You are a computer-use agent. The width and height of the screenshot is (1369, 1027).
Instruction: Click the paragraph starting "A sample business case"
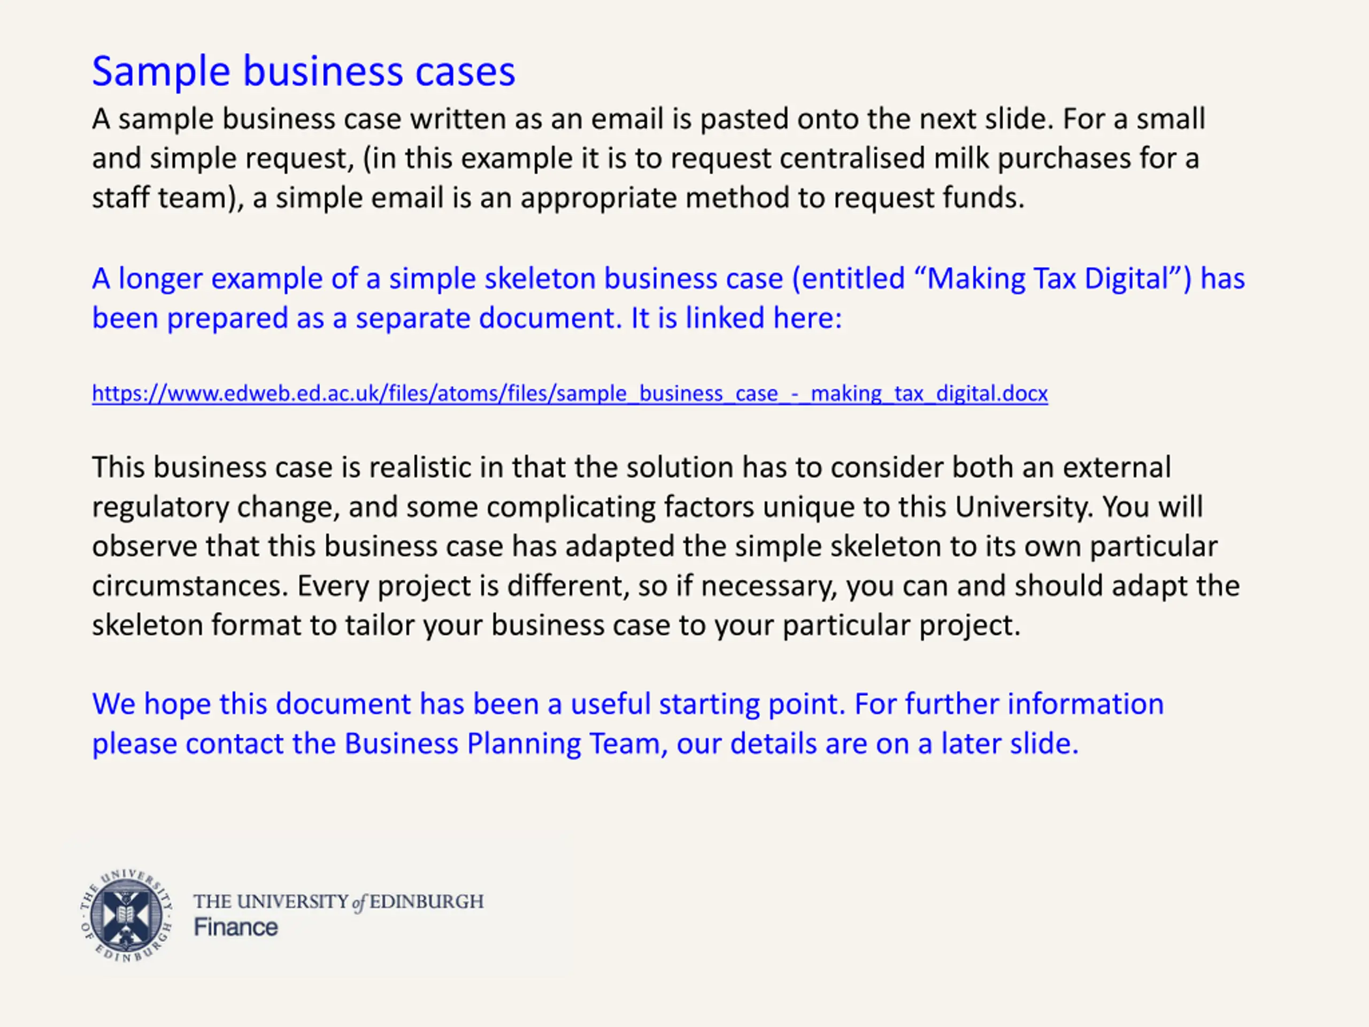(x=649, y=158)
